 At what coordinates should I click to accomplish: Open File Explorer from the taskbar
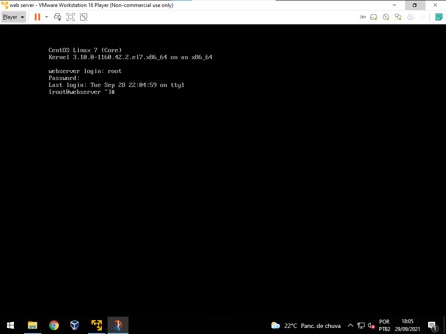32,325
